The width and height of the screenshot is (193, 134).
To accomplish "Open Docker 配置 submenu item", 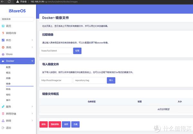I will point(8,67).
